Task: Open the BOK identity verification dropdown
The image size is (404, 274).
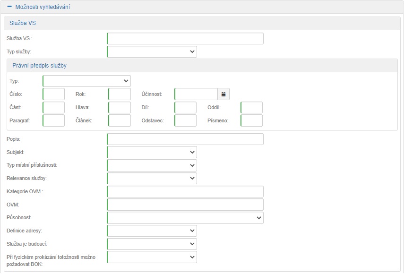Action: [152, 257]
